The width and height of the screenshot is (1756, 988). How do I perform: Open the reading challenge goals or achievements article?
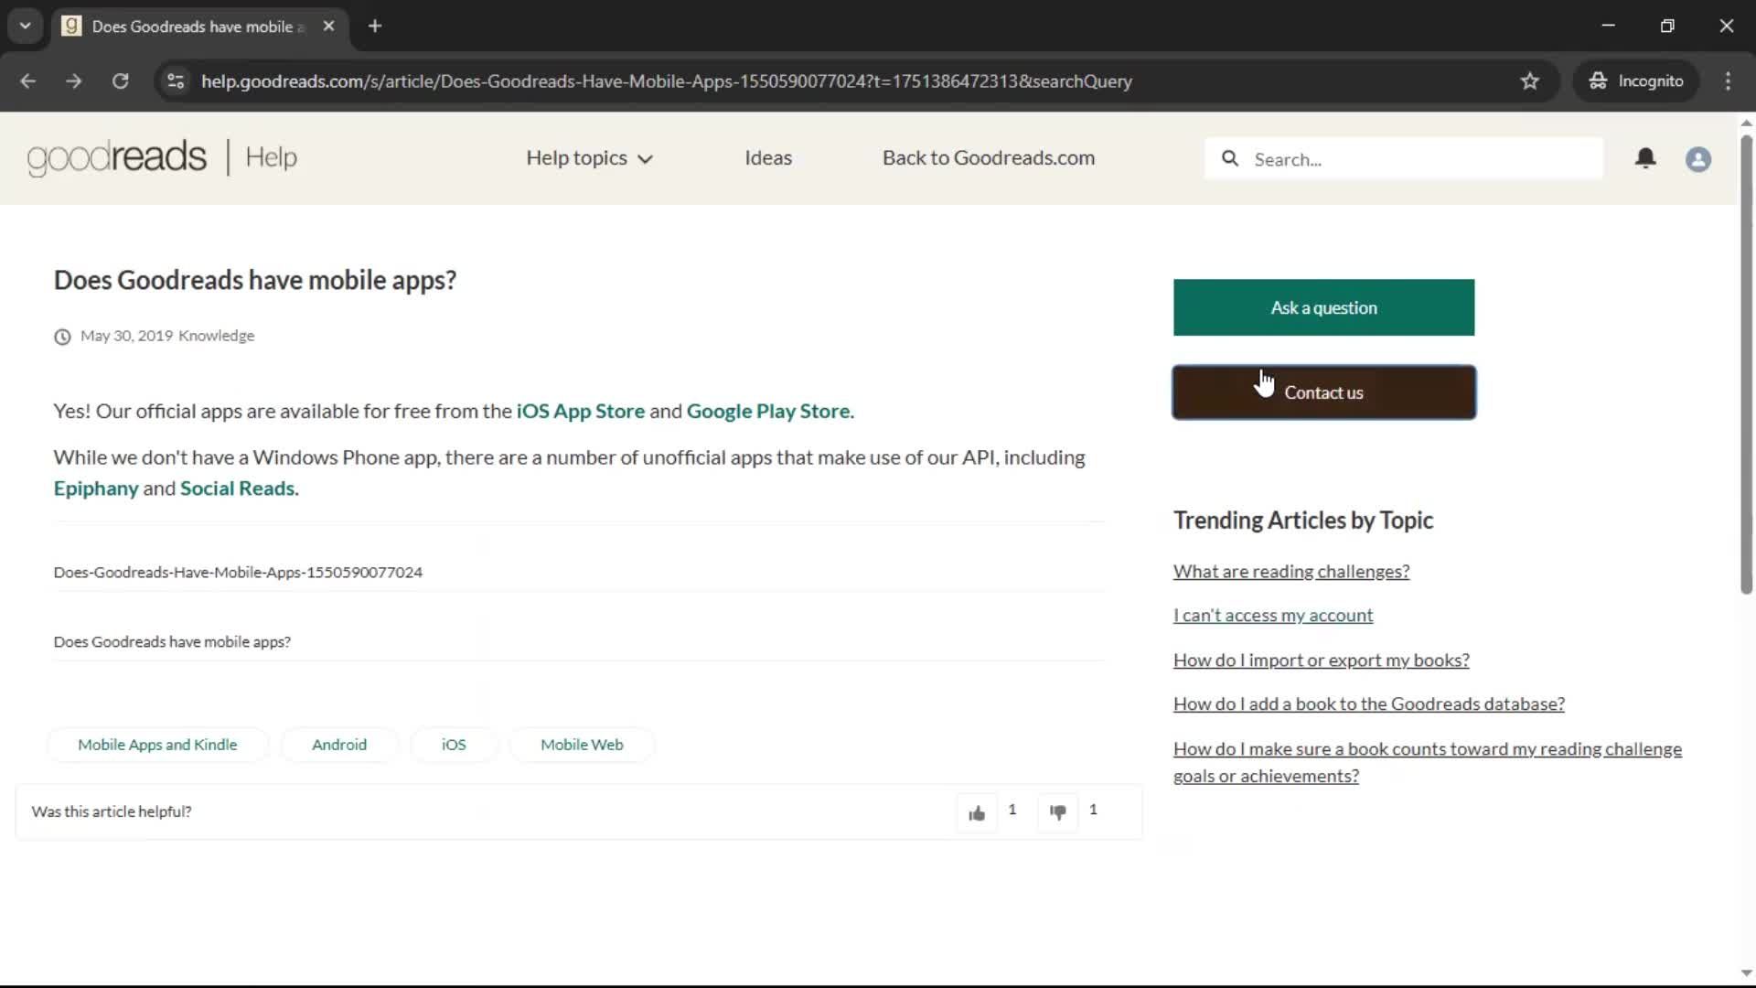1427,762
